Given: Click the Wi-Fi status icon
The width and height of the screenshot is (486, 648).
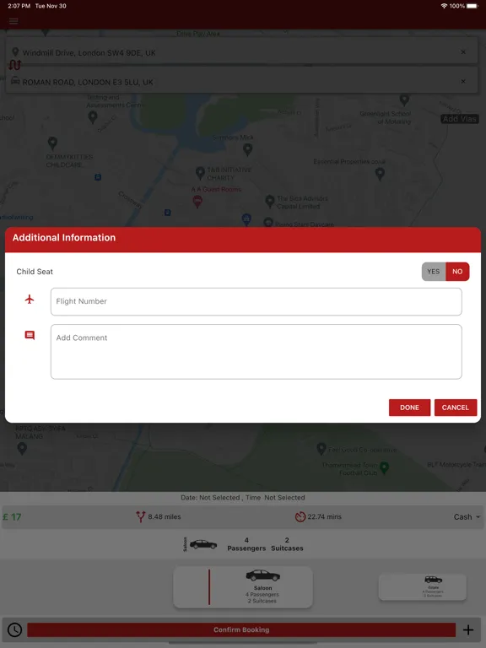Looking at the screenshot, I should 445,6.
